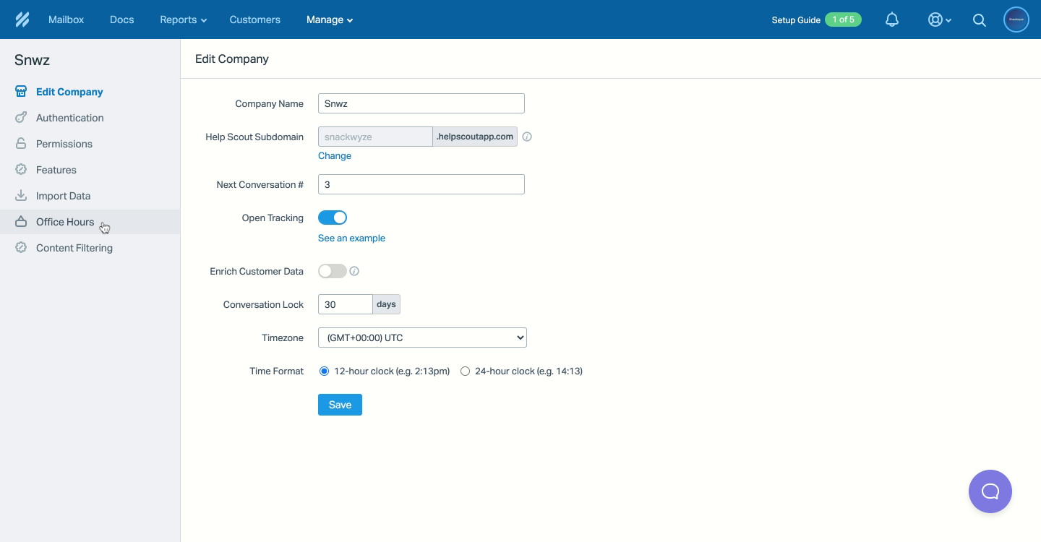Viewport: 1041px width, 542px height.
Task: Click the Help Scout logo icon
Action: click(x=22, y=20)
